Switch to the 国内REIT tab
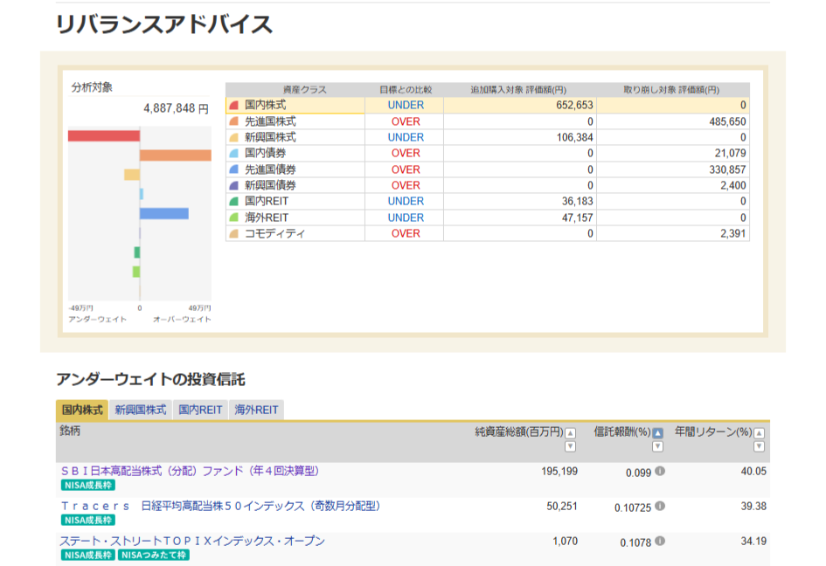826x566 pixels. pyautogui.click(x=200, y=410)
